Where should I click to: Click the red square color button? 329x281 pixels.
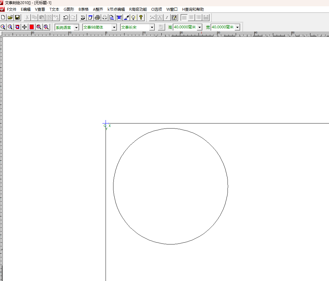[x=32, y=27]
